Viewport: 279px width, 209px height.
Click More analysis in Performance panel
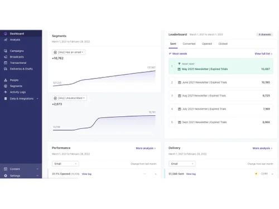pyautogui.click(x=146, y=148)
